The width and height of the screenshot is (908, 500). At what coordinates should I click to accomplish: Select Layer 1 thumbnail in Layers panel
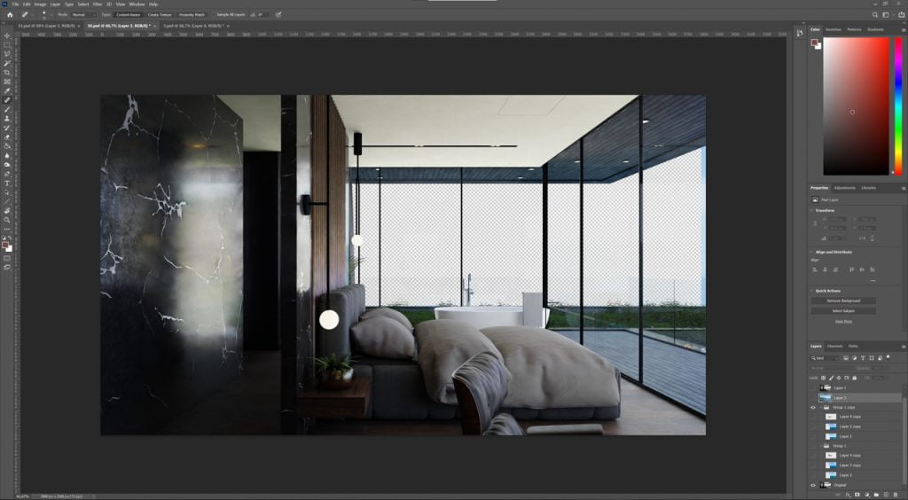coord(826,388)
